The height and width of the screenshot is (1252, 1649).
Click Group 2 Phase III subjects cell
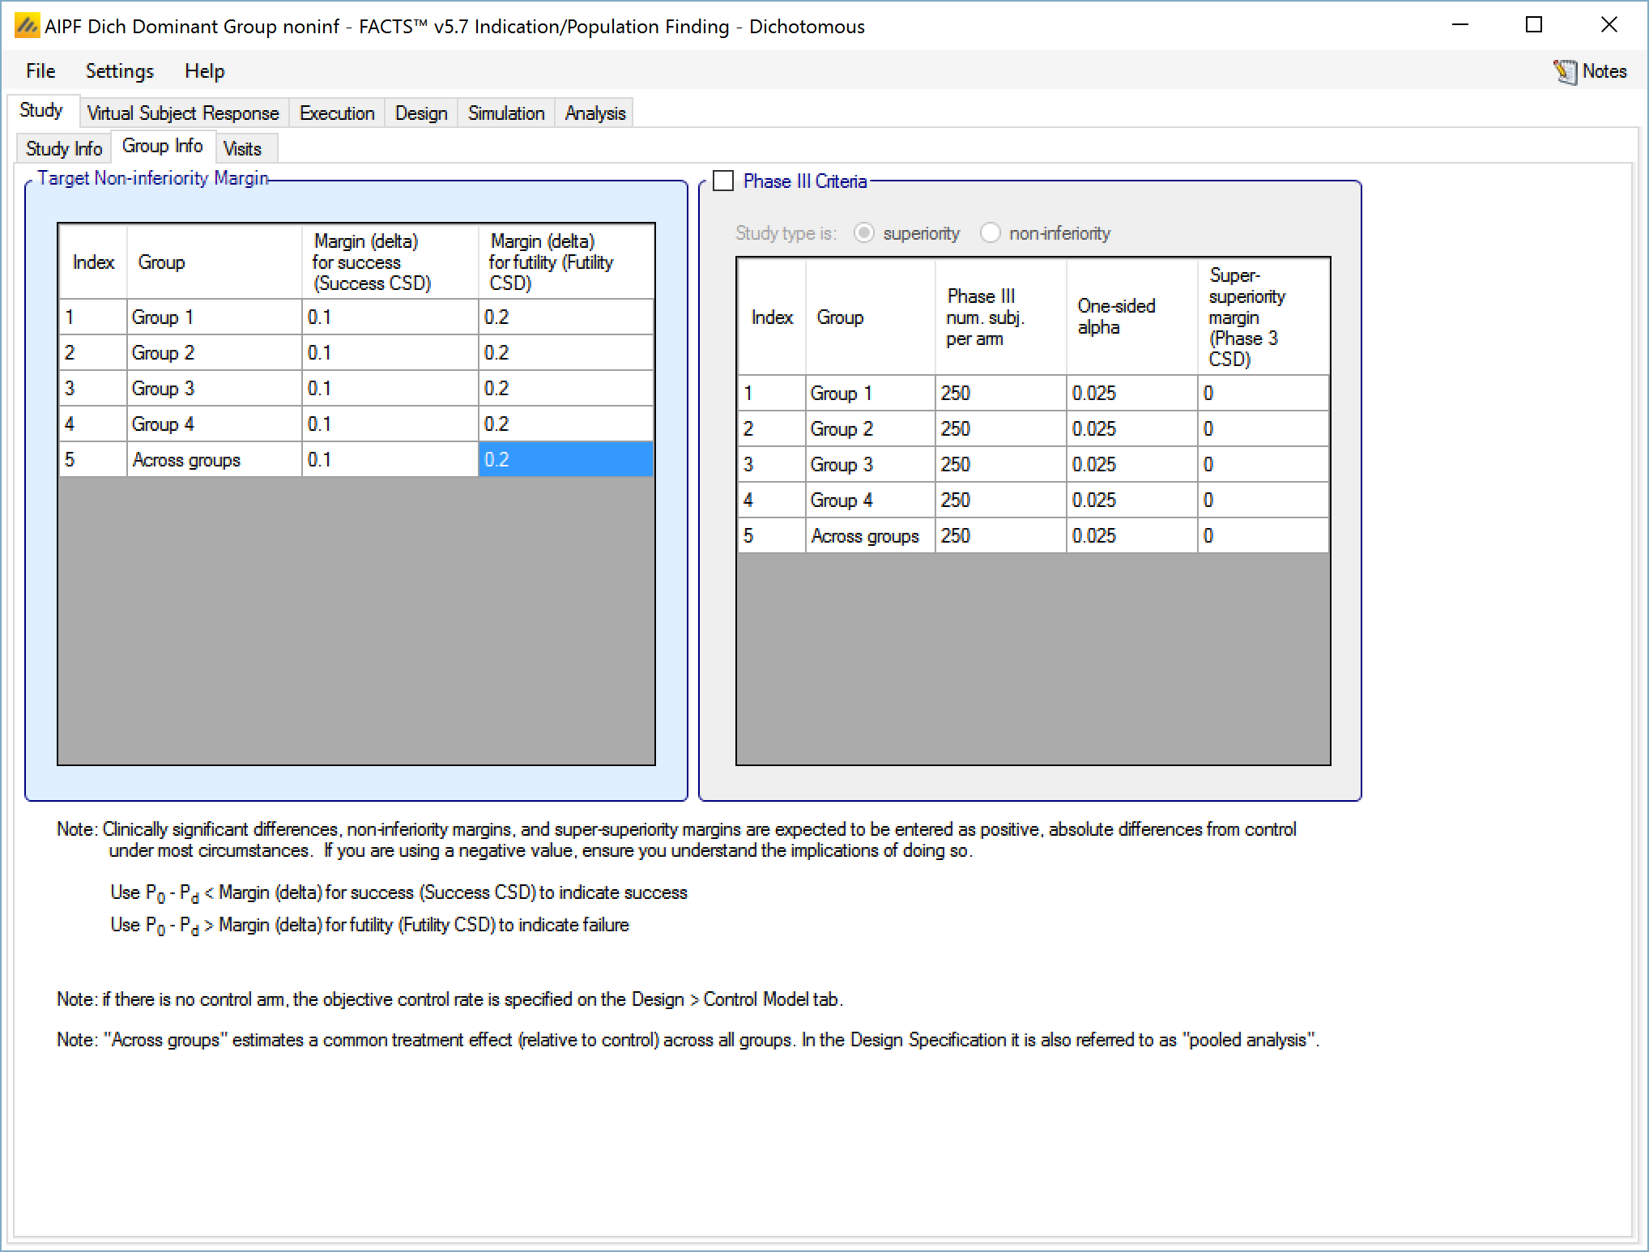1000,429
